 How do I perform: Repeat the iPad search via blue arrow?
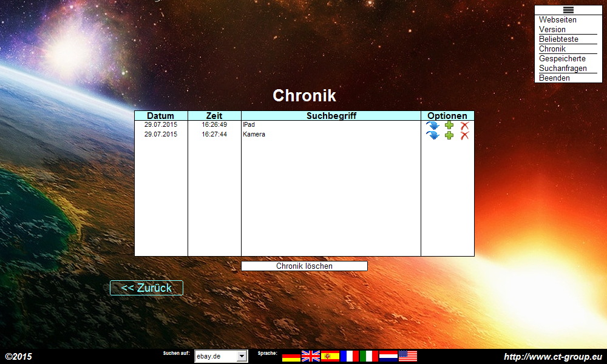(433, 126)
